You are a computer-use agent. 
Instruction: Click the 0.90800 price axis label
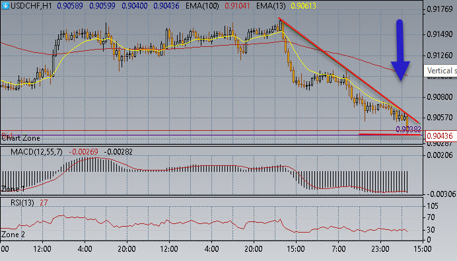440,97
